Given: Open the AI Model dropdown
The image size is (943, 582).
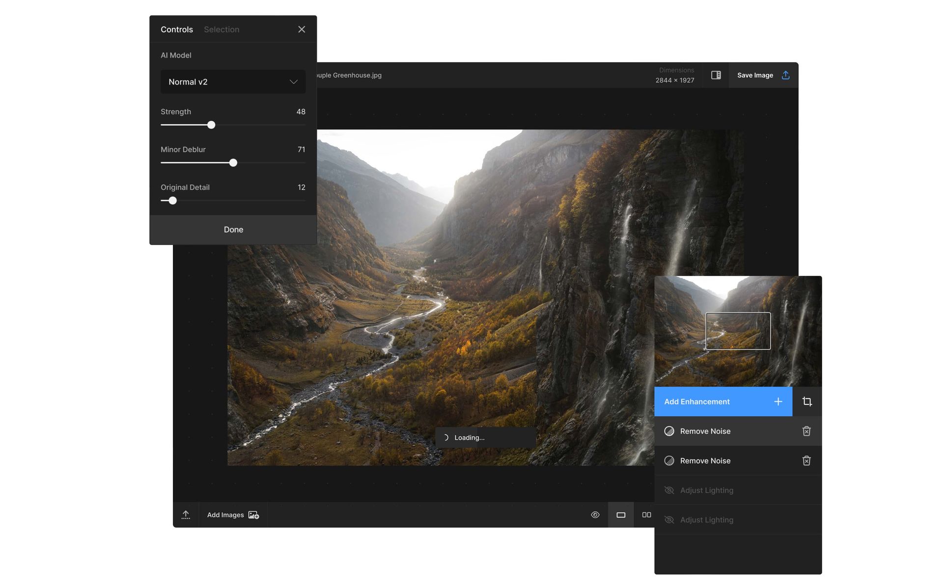Looking at the screenshot, I should (233, 81).
